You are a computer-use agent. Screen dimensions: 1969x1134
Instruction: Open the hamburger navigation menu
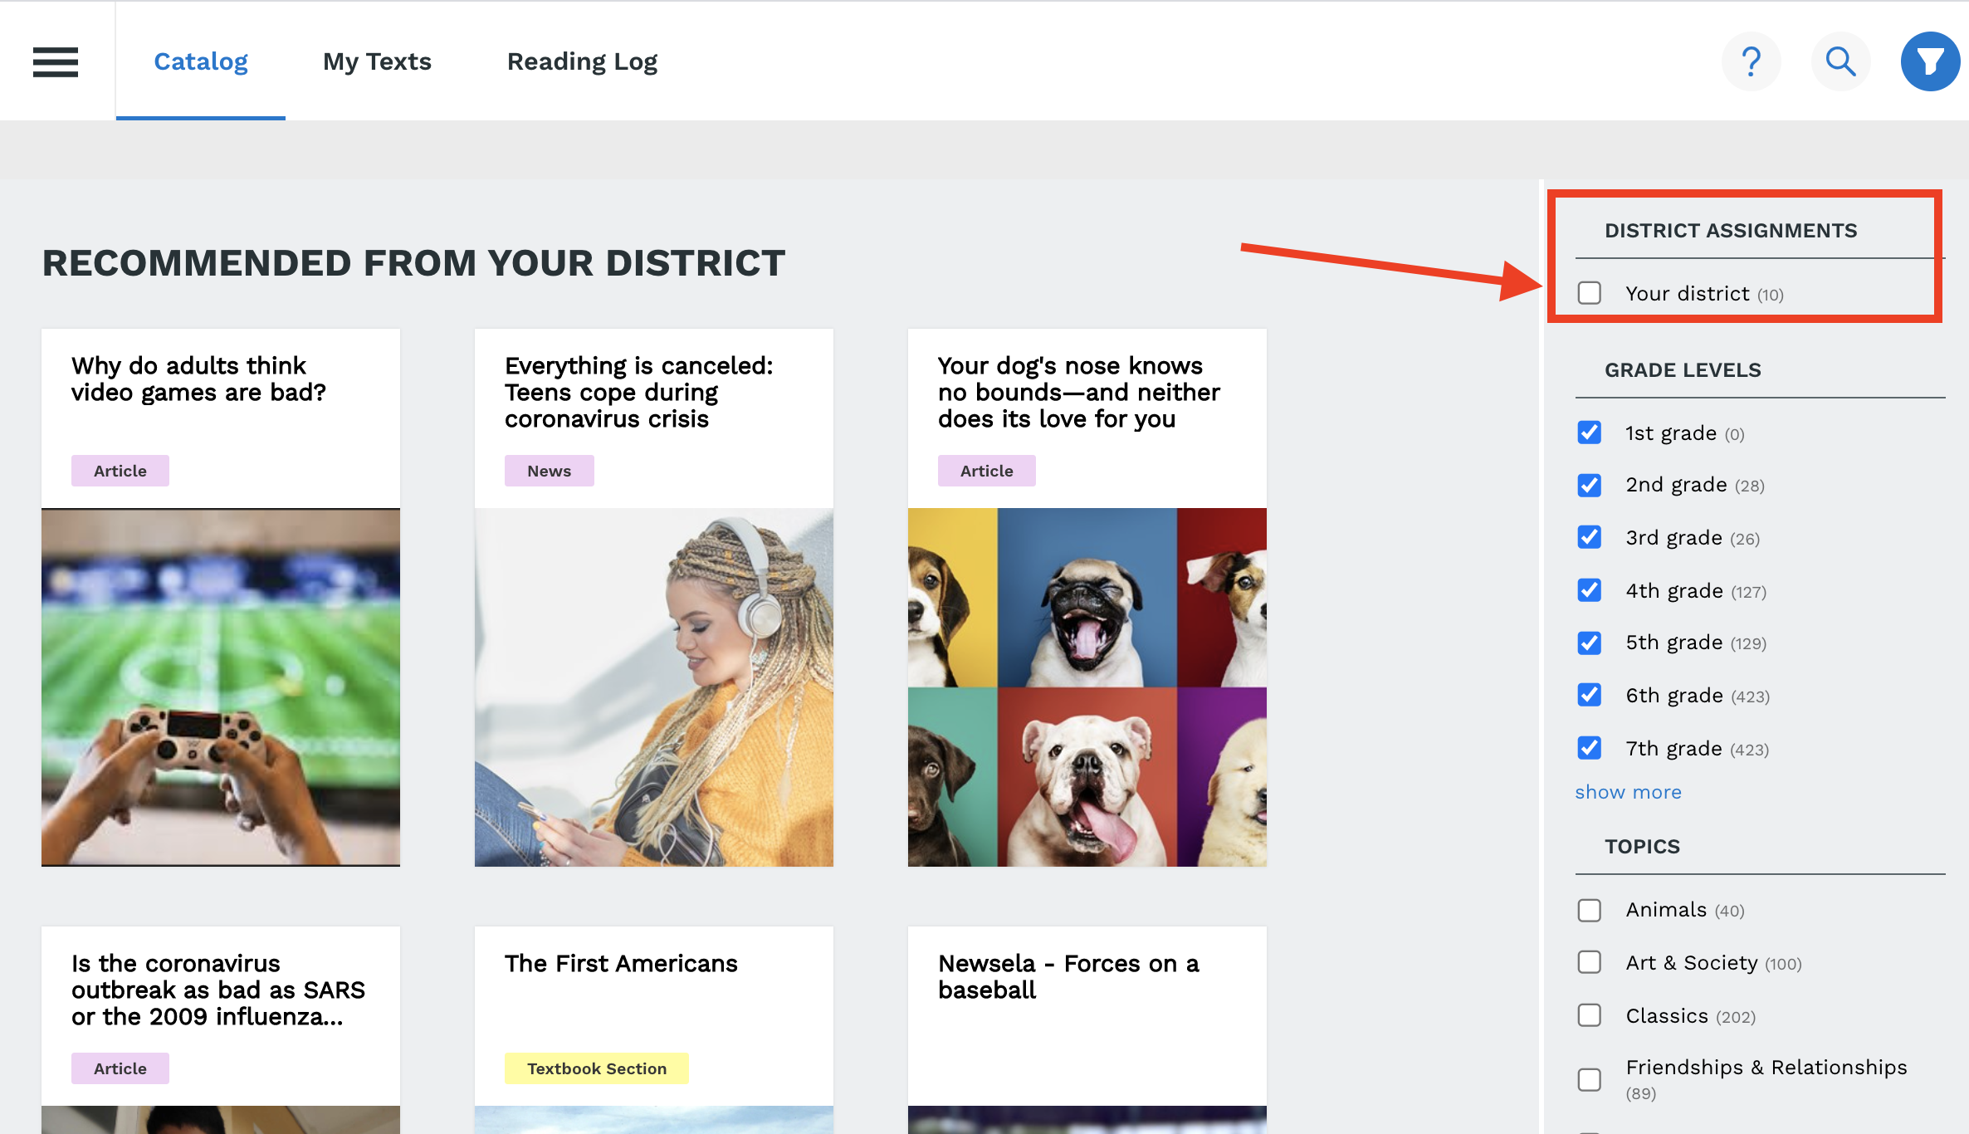[56, 61]
